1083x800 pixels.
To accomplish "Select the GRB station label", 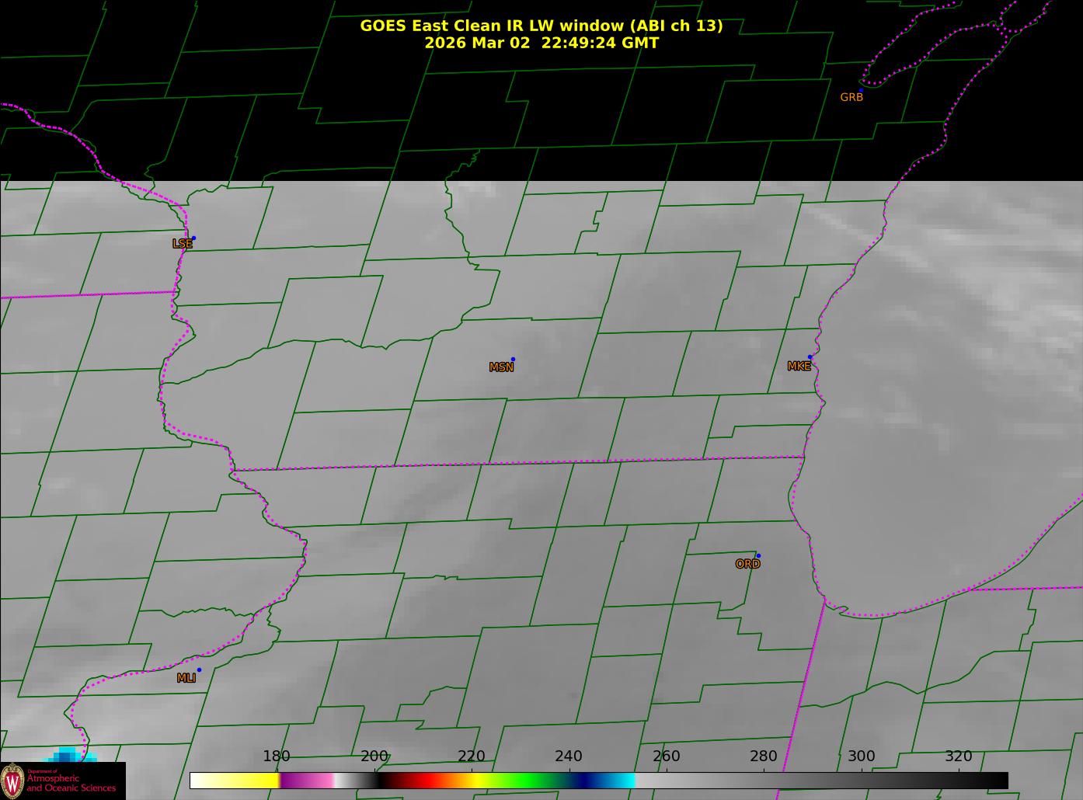I will [x=851, y=98].
